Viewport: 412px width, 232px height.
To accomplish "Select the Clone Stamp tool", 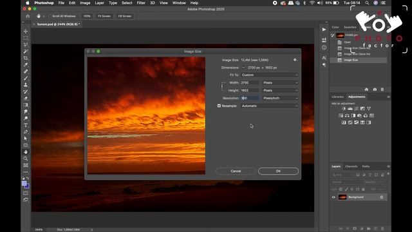I will tap(26, 85).
